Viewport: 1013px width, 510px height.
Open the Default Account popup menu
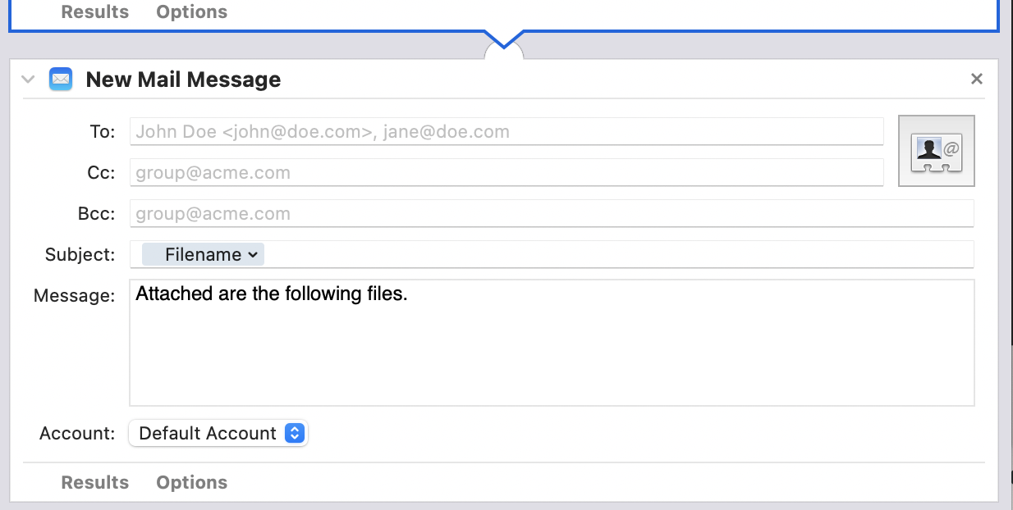[218, 434]
